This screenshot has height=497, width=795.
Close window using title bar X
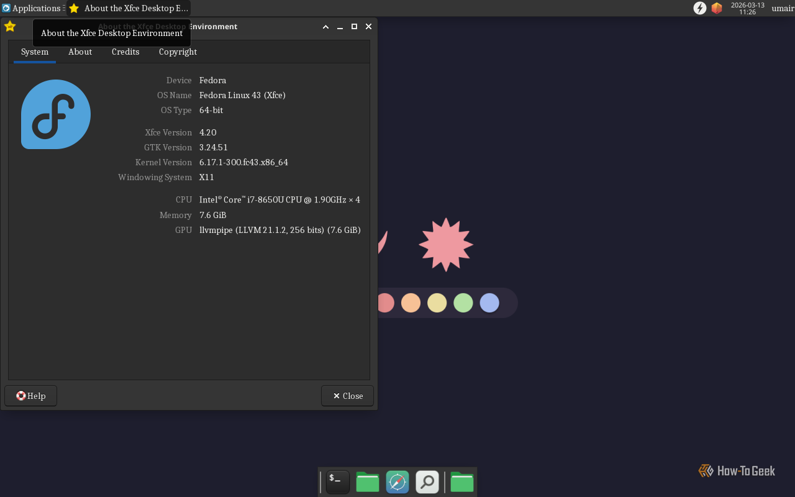point(368,27)
